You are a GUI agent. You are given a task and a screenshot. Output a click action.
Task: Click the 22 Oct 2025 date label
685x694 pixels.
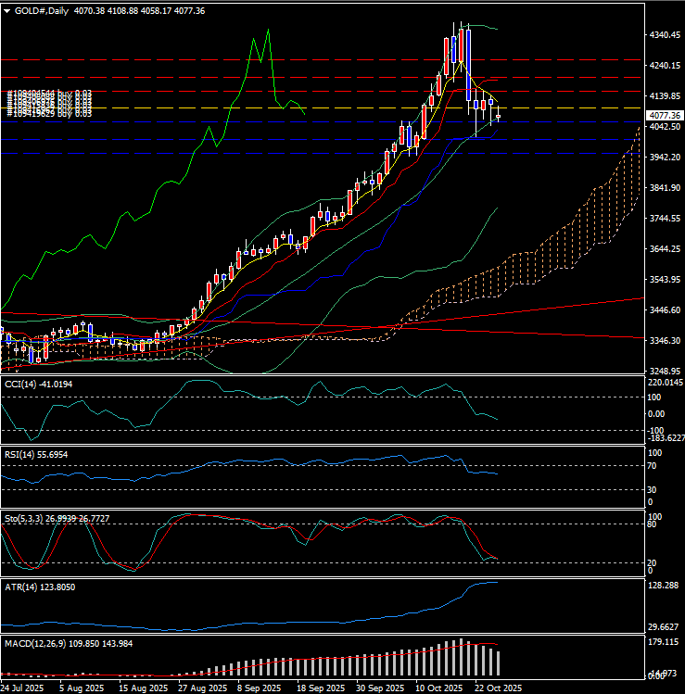tap(497, 688)
